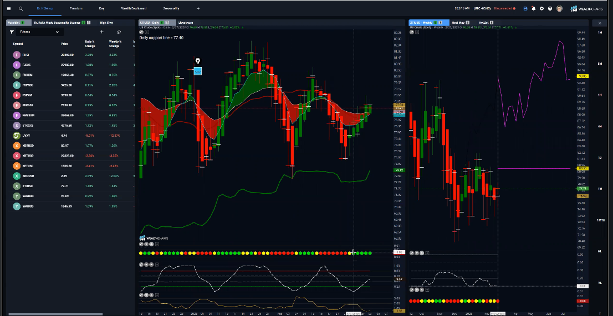Click the Daily support line = 77.40 annotation
613x316 pixels.
pyautogui.click(x=161, y=38)
